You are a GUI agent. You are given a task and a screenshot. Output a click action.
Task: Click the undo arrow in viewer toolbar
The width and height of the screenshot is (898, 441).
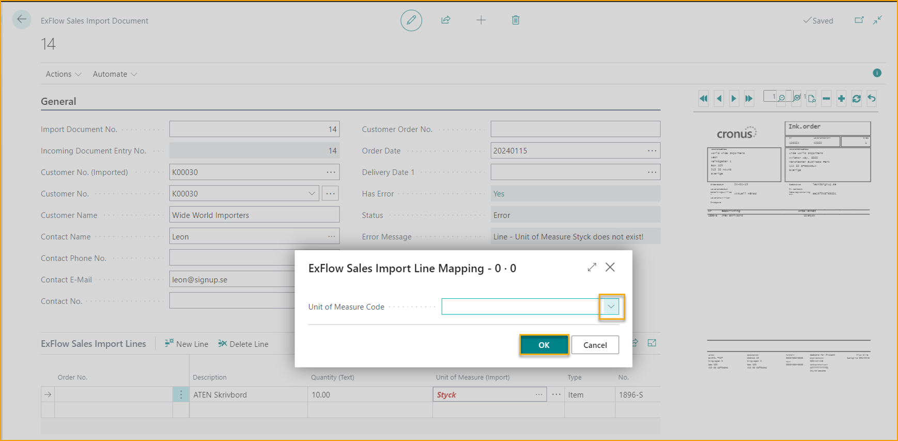[x=872, y=98]
